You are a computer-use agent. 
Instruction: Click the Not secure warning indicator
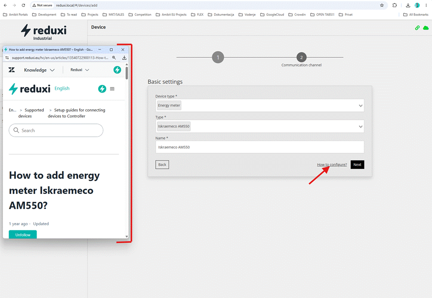(x=42, y=5)
